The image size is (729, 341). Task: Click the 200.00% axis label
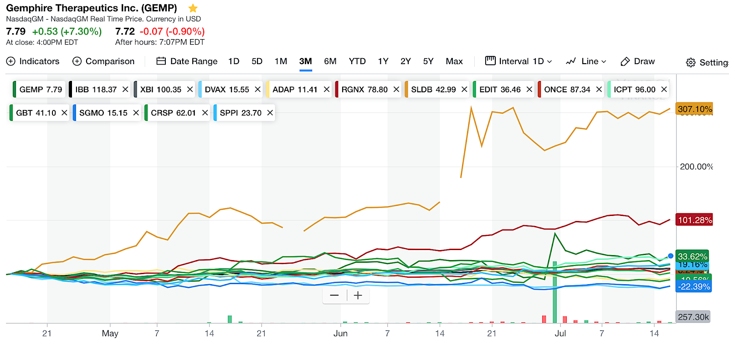(696, 167)
